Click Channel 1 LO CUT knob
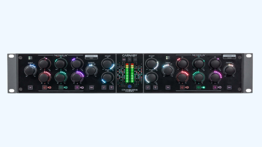 pyautogui.click(x=107, y=78)
